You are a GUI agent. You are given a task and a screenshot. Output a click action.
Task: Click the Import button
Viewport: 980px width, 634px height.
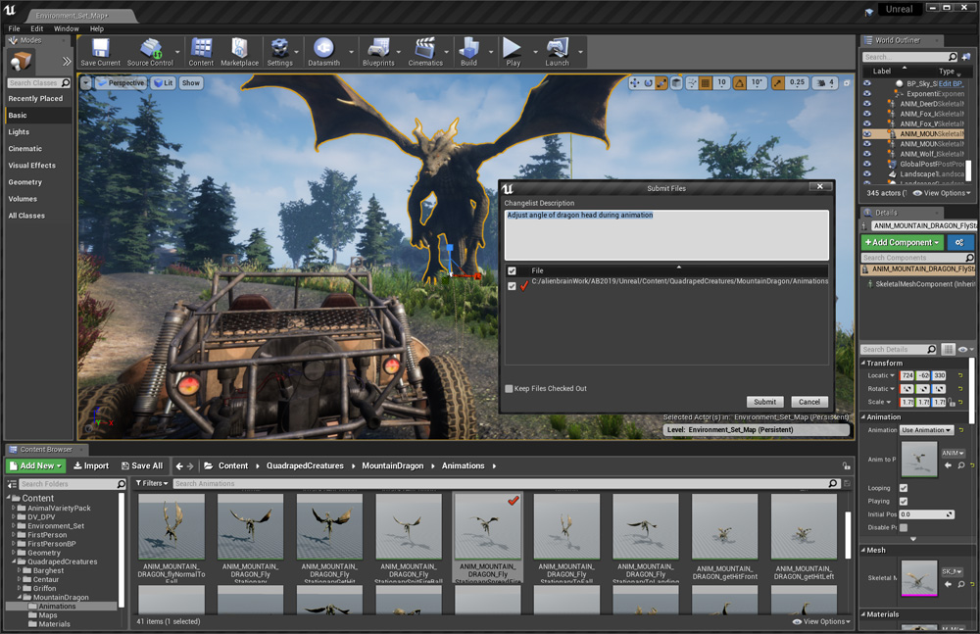(x=90, y=465)
